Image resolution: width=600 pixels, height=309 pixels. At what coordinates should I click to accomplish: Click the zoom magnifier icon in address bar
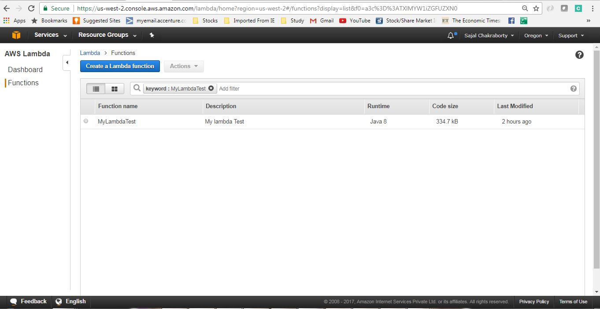click(525, 8)
